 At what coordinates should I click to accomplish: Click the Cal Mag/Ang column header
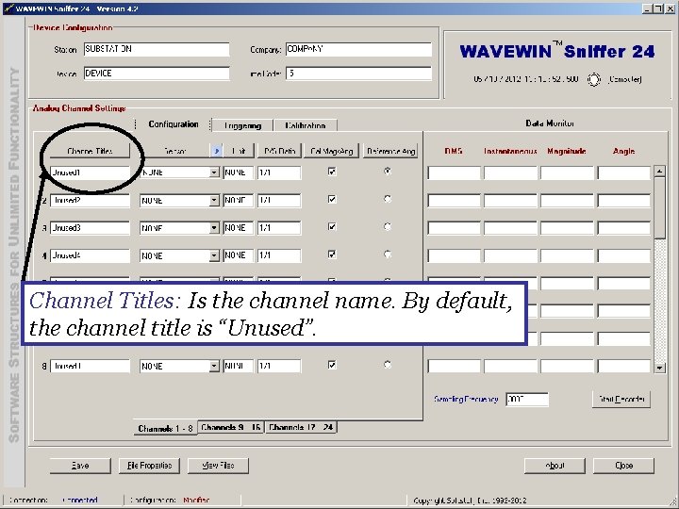[332, 151]
